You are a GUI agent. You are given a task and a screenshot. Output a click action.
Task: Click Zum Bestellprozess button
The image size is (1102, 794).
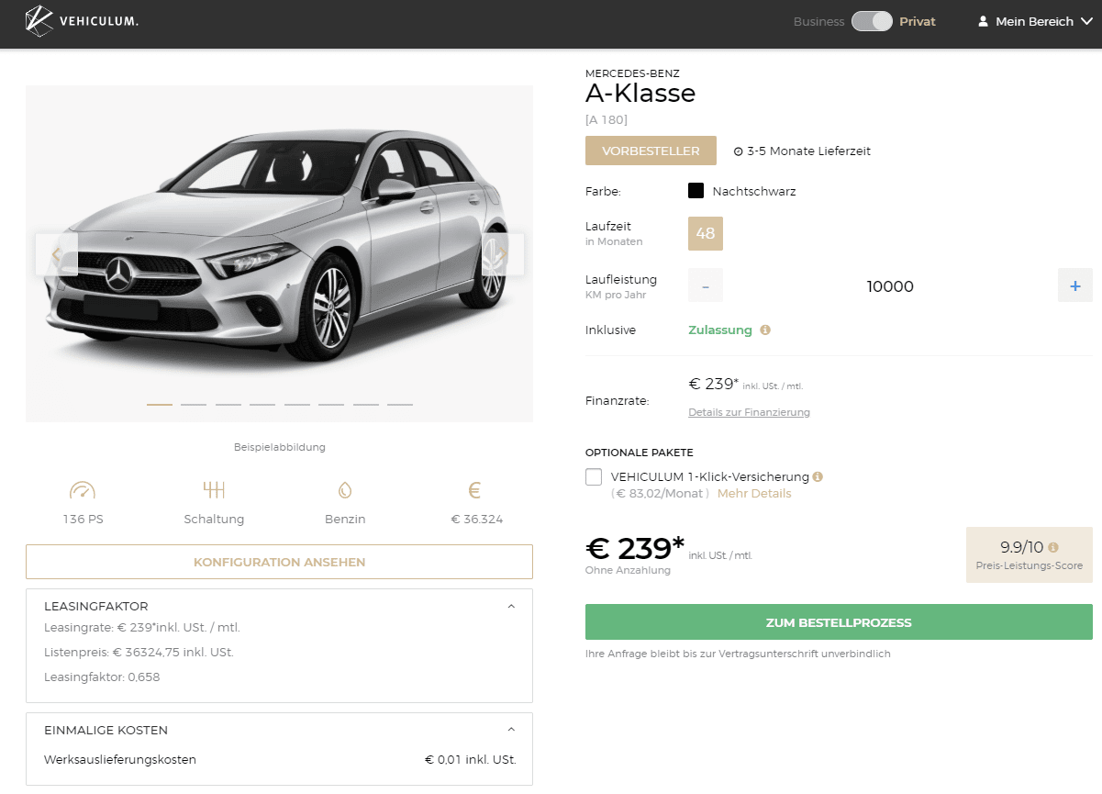(839, 622)
